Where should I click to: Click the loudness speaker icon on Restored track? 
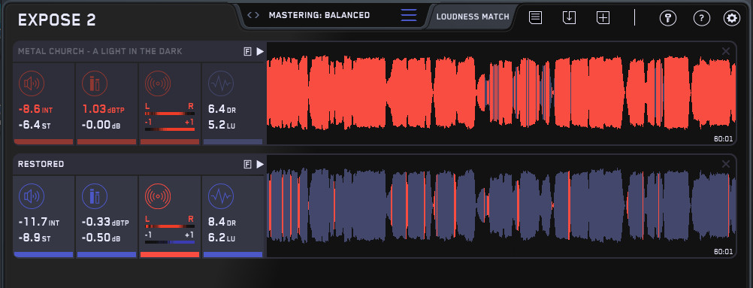tap(32, 196)
